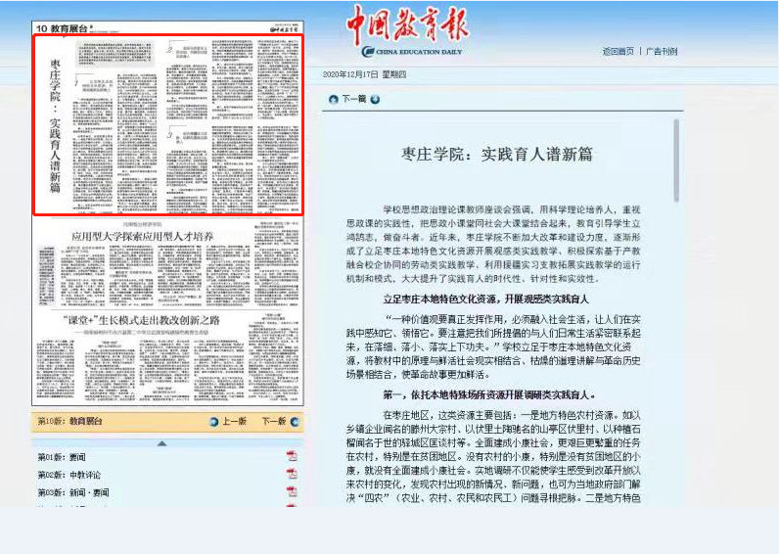This screenshot has width=779, height=554.
Task: Open PDF icon for 第02版 中教评论
Action: click(x=292, y=475)
